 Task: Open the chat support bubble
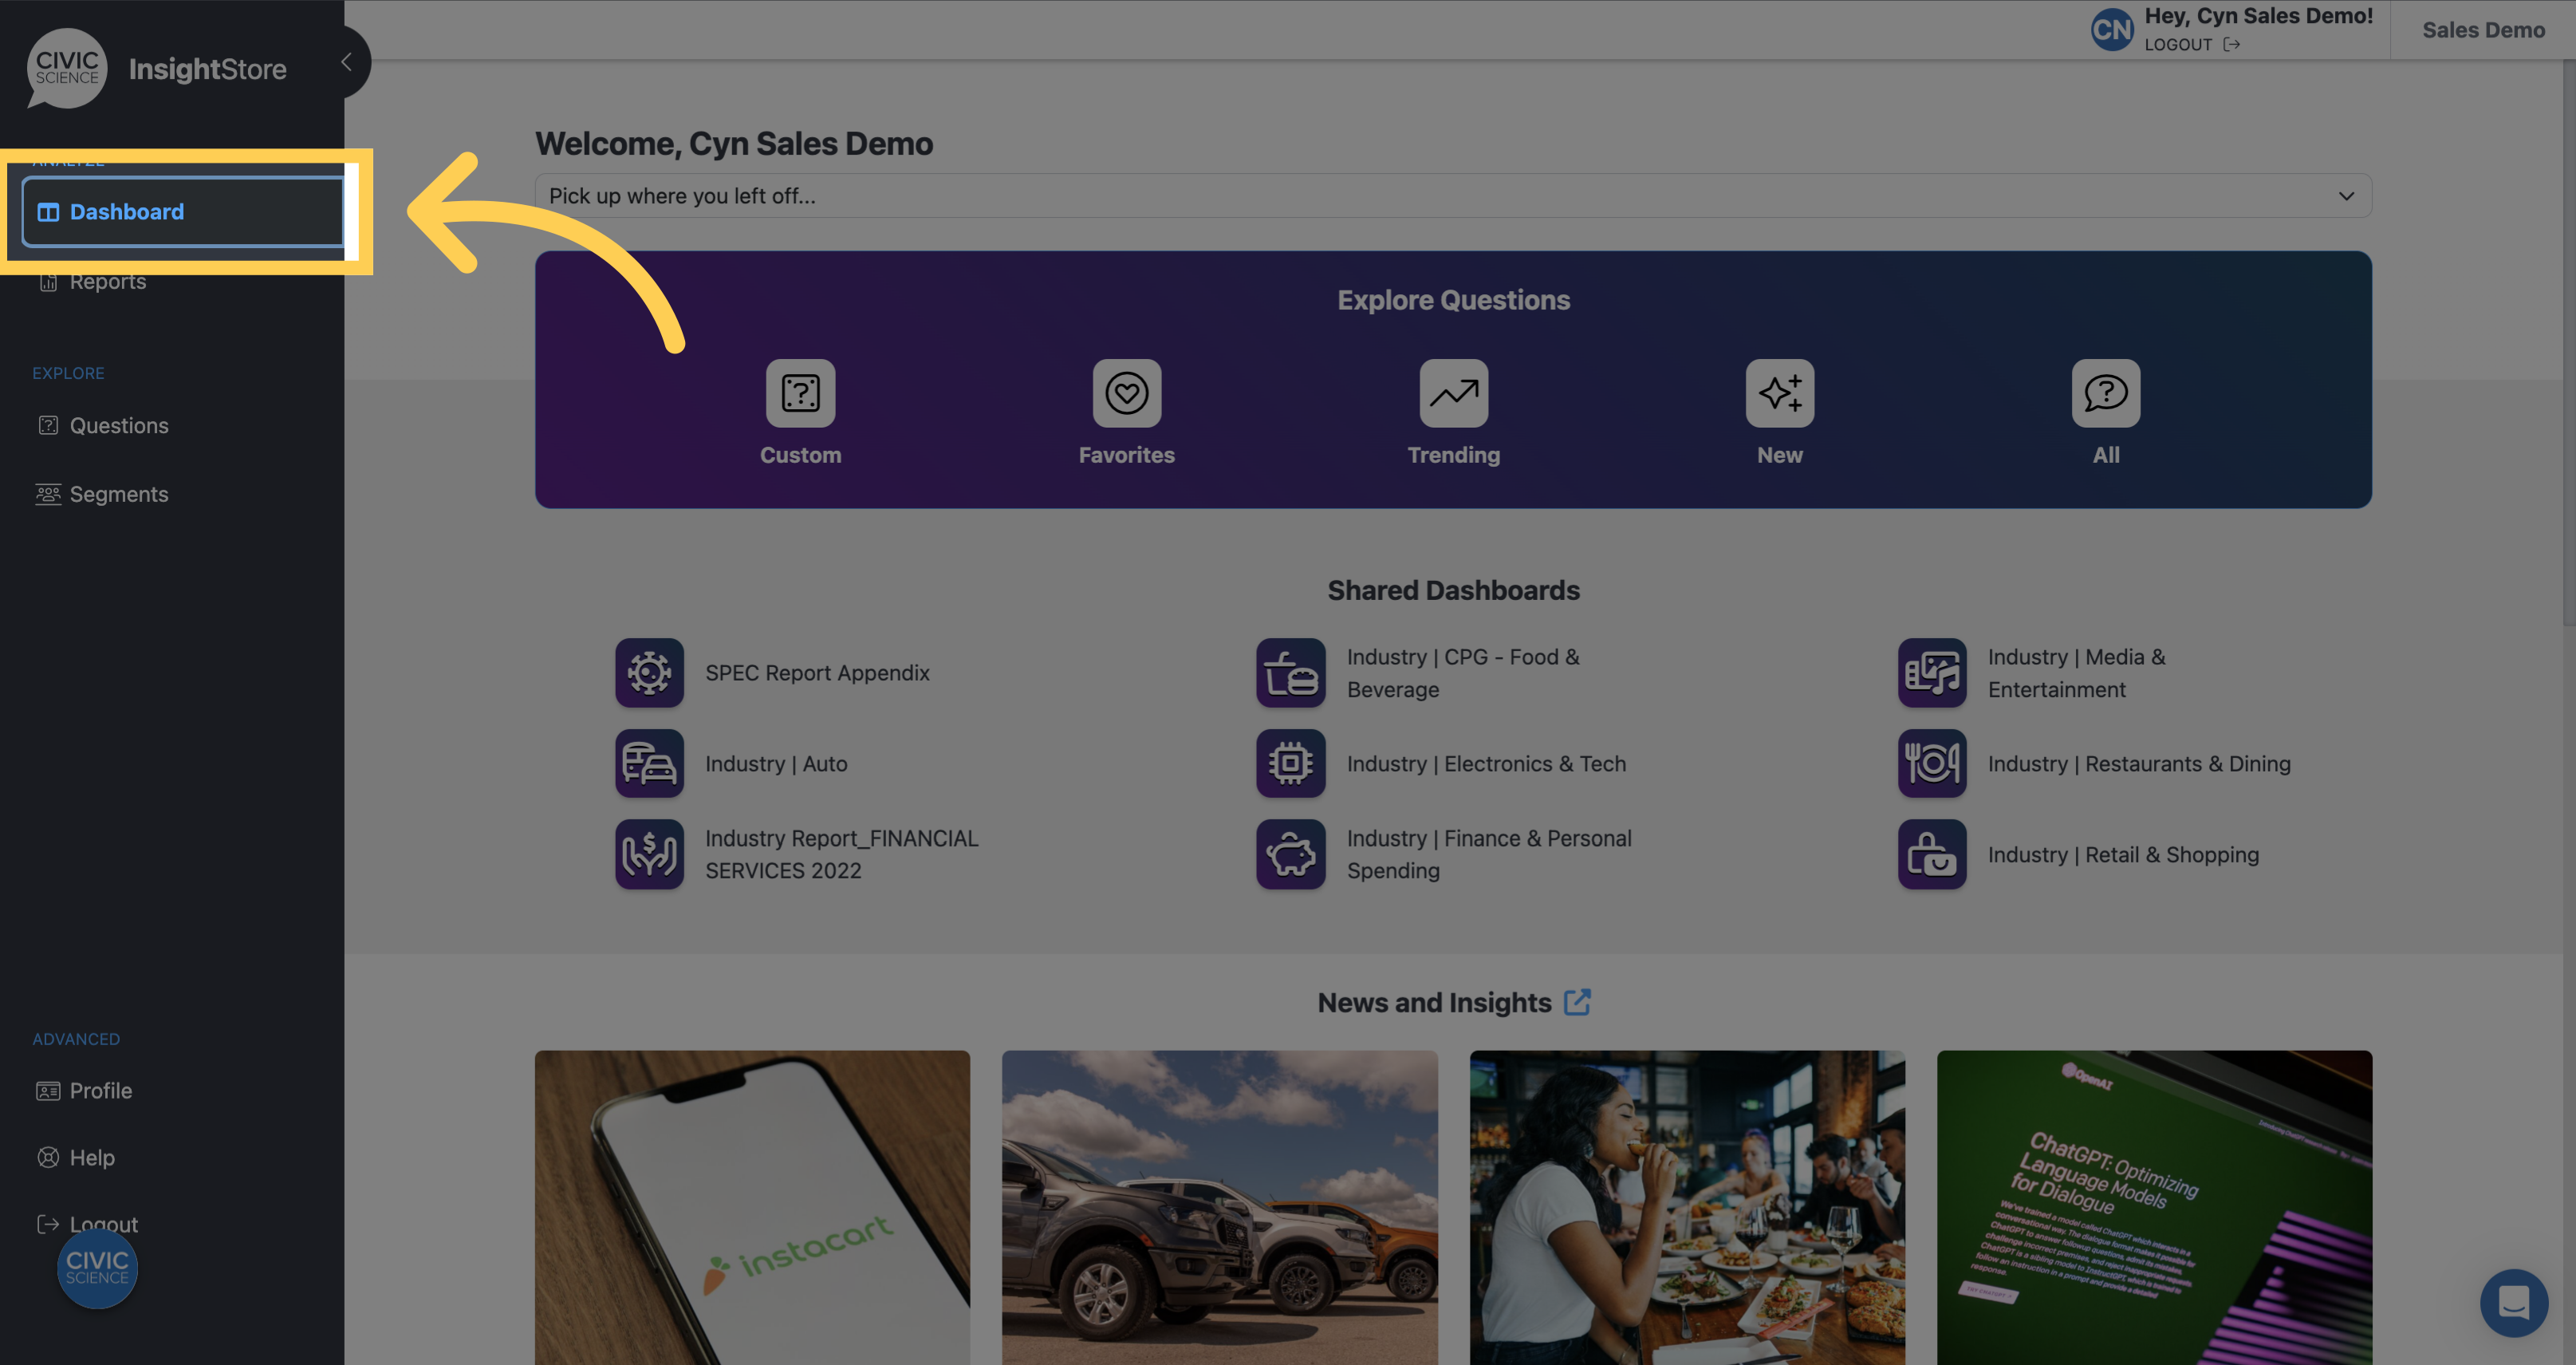[x=2513, y=1302]
